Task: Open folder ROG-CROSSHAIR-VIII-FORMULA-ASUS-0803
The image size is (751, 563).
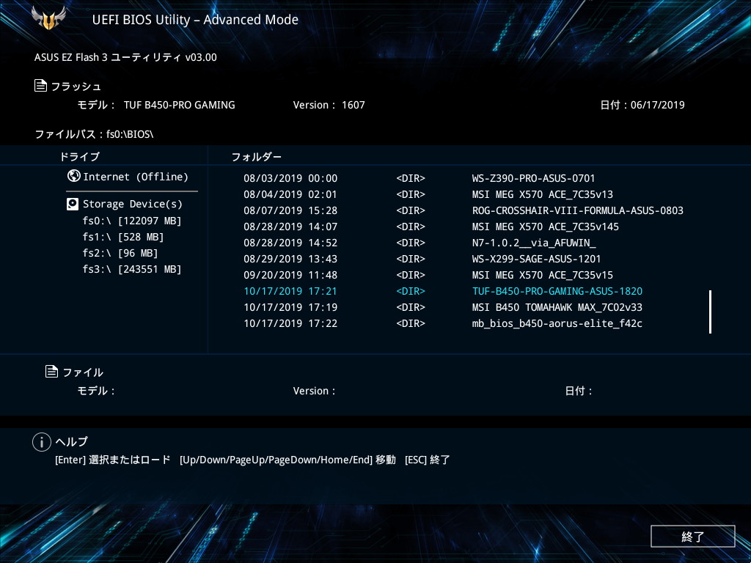Action: tap(578, 210)
